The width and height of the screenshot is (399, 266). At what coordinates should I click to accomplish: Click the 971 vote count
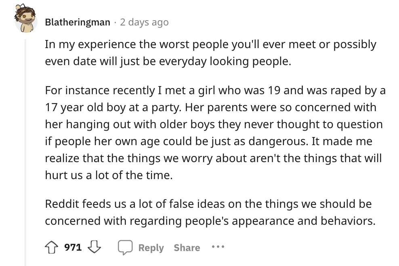coord(73,247)
